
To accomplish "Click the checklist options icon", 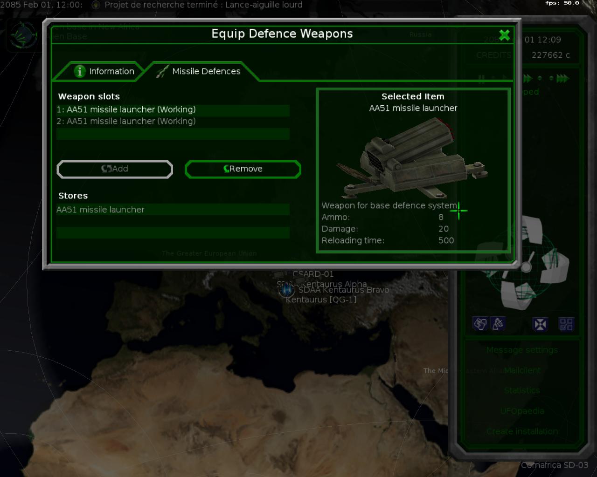I will [x=566, y=324].
